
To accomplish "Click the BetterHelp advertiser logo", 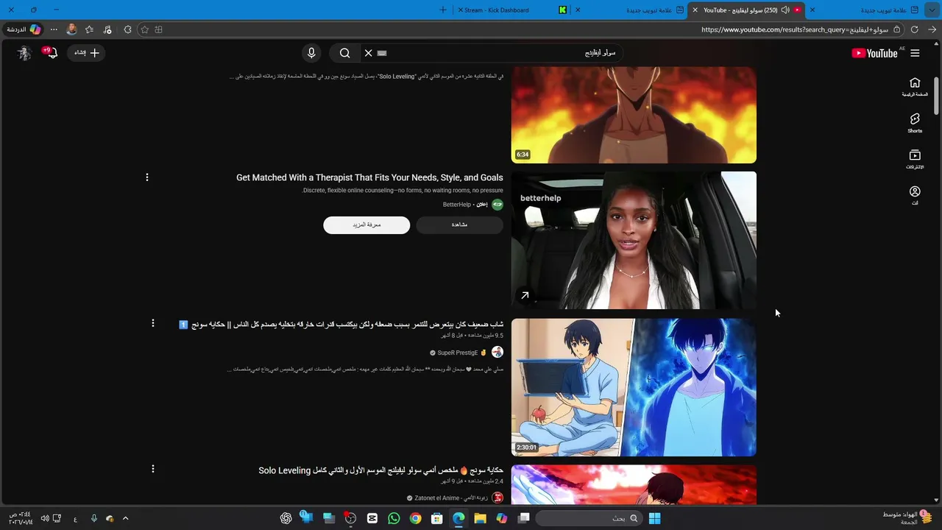I will 497,205.
